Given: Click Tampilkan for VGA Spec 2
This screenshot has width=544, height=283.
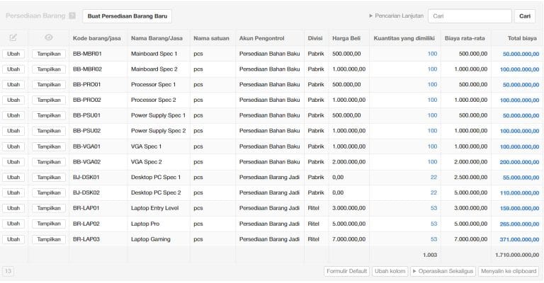Looking at the screenshot, I should pyautogui.click(x=49, y=162).
